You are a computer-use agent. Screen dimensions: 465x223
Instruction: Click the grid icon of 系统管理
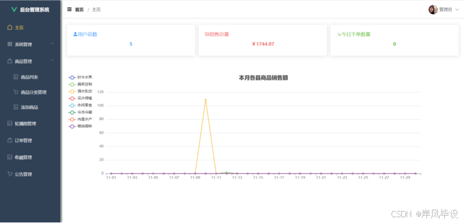[10, 44]
